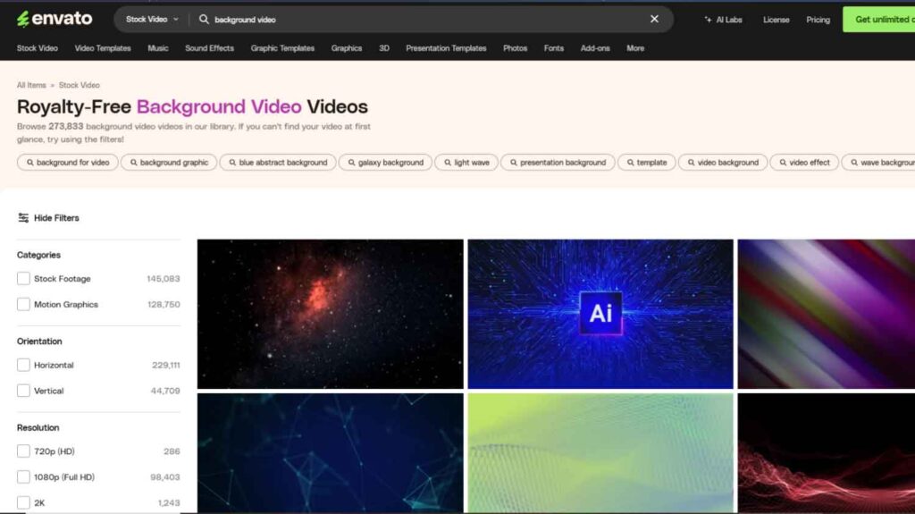
Task: Enable the Vertical orientation checkbox
Action: pos(23,391)
